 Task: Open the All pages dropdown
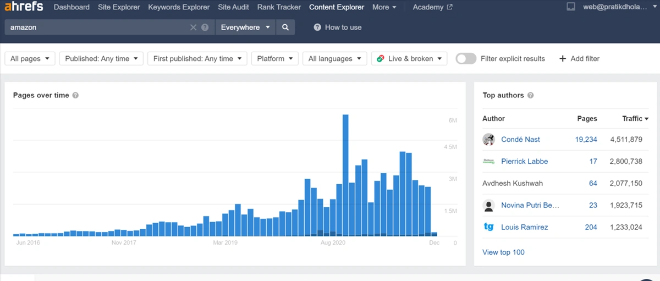pyautogui.click(x=30, y=59)
